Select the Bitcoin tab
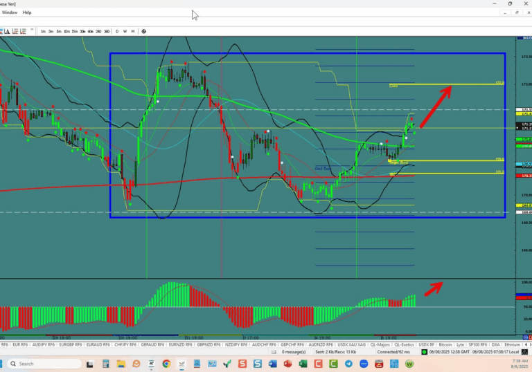The width and height of the screenshot is (532, 372). click(x=445, y=345)
